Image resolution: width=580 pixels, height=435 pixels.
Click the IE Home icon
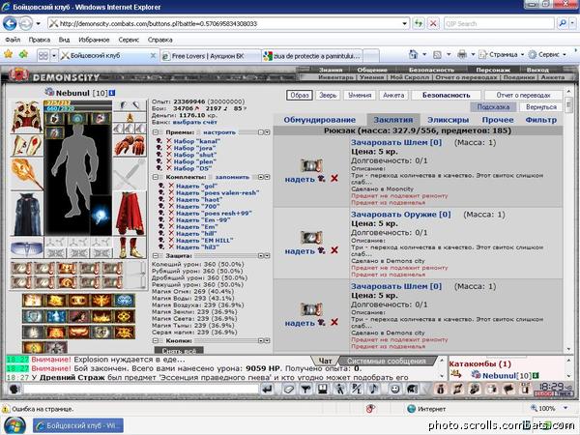[413, 55]
